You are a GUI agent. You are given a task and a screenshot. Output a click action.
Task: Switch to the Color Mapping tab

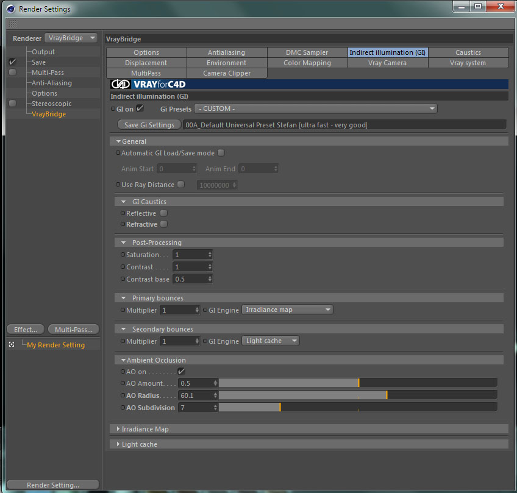[x=307, y=63]
